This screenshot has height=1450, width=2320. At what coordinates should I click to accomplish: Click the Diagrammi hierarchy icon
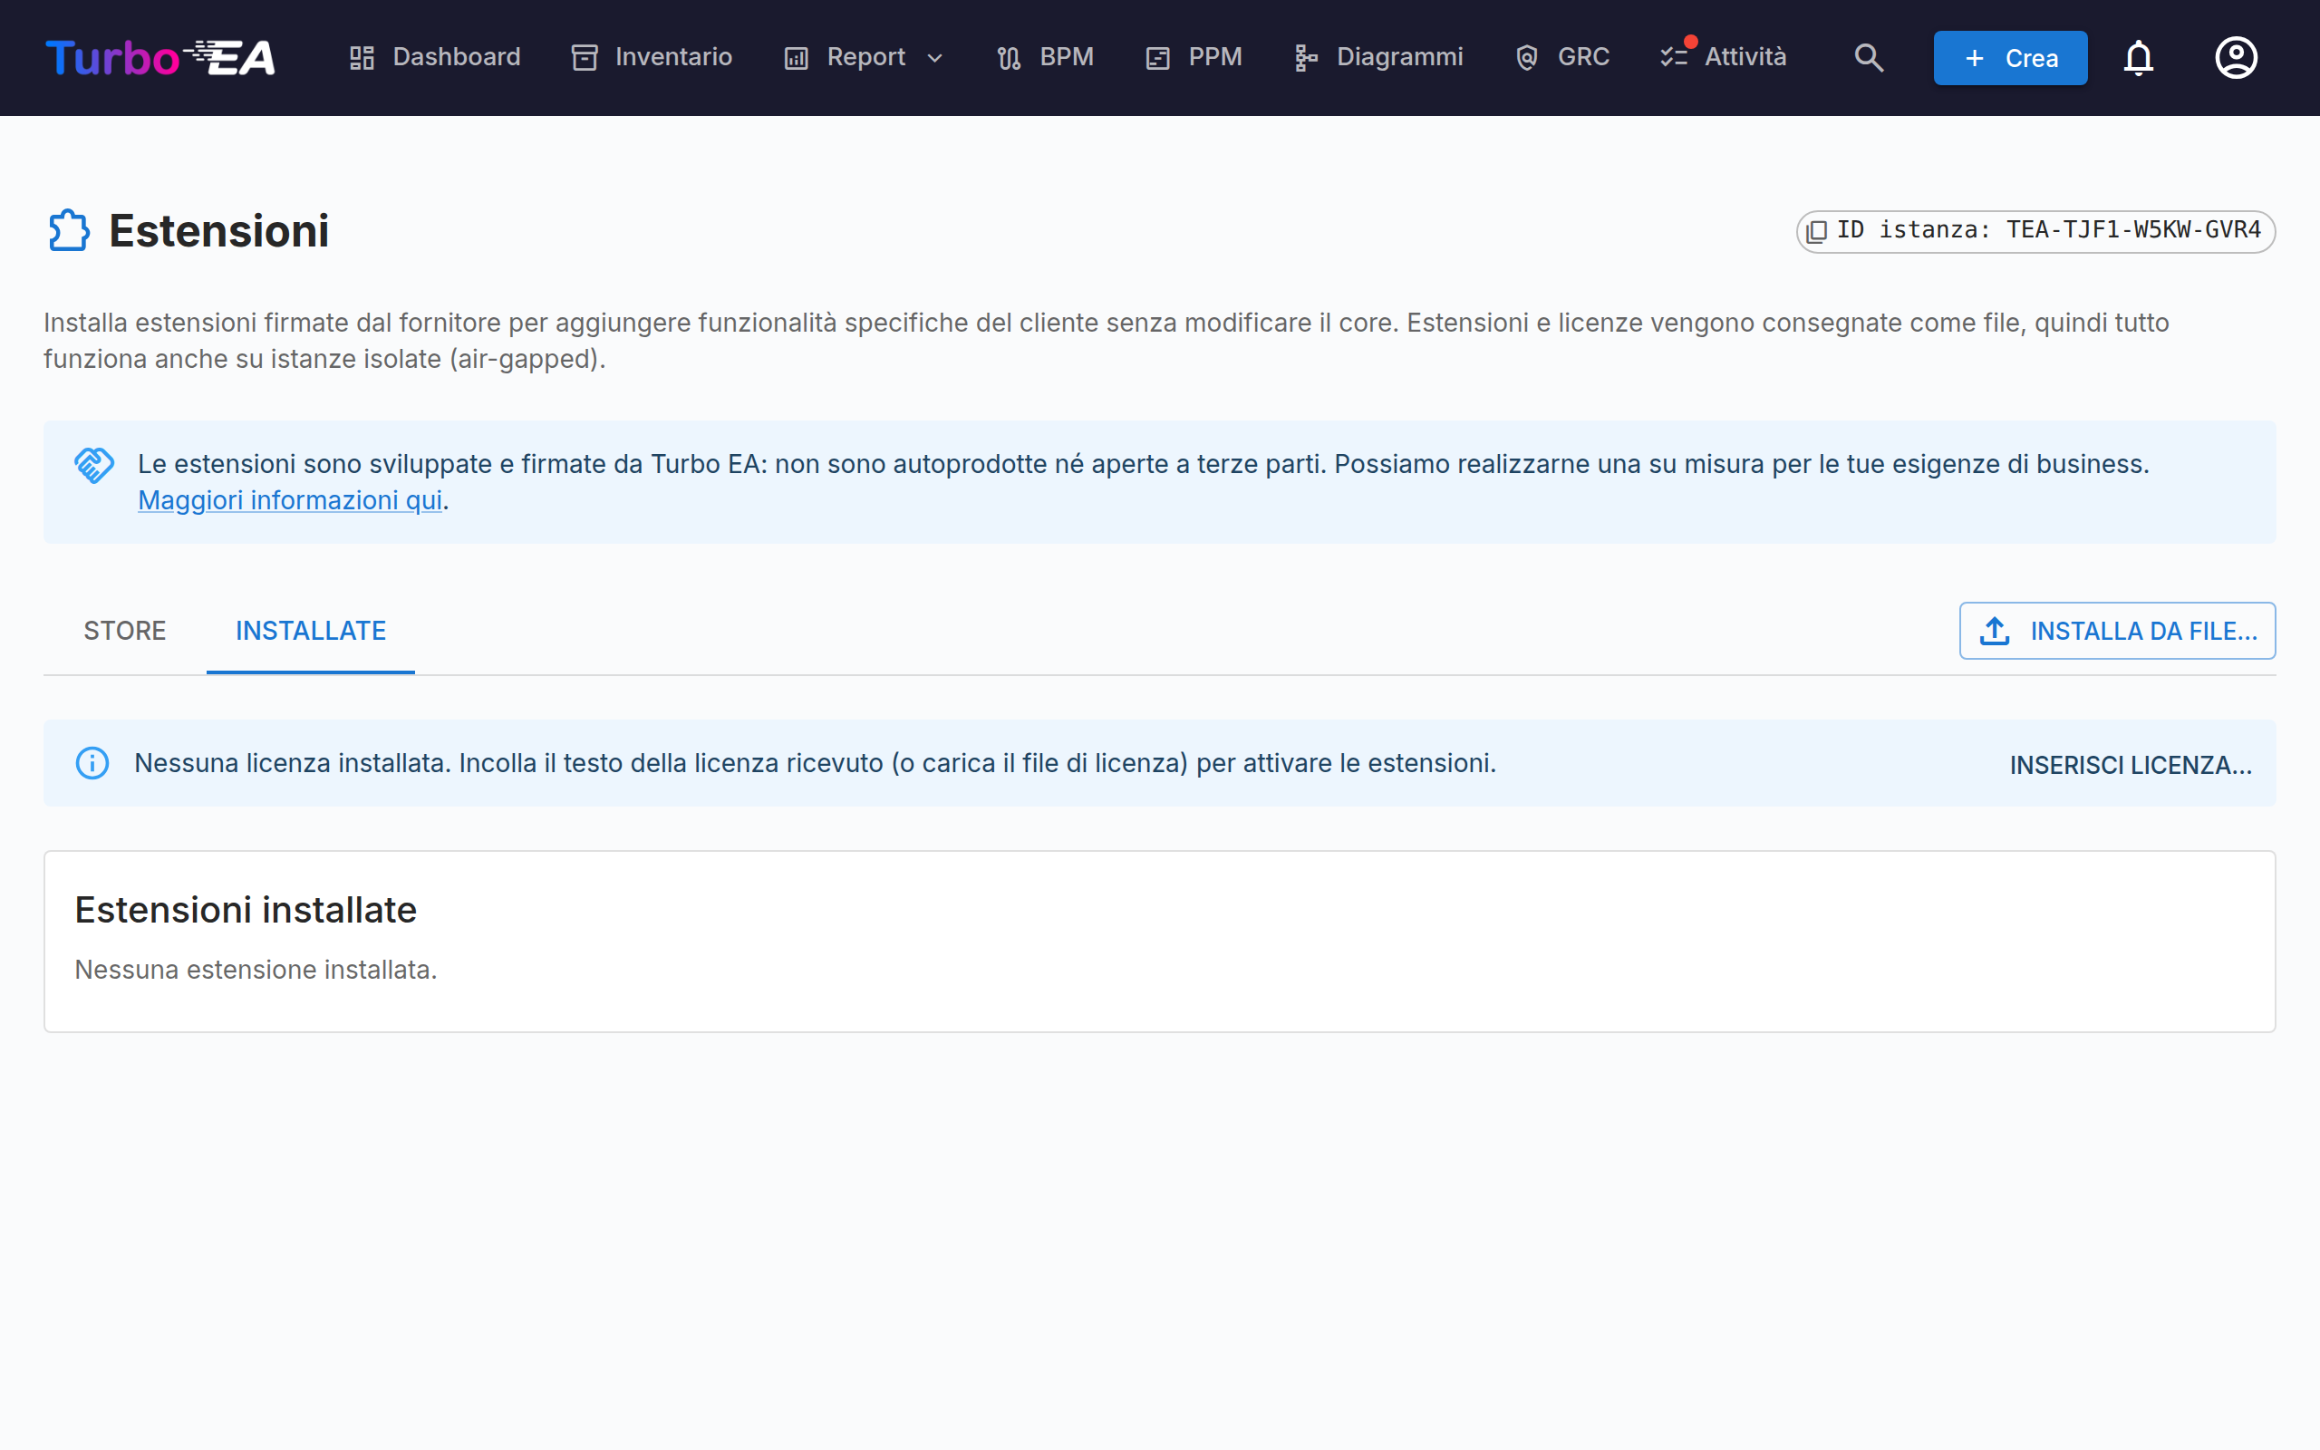point(1306,59)
